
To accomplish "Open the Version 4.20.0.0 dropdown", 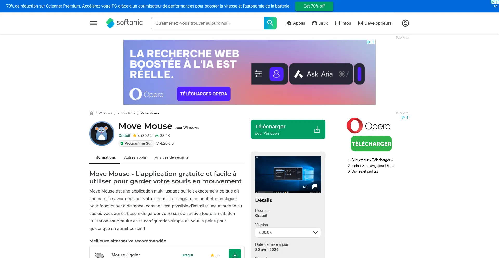I will 288,233.
